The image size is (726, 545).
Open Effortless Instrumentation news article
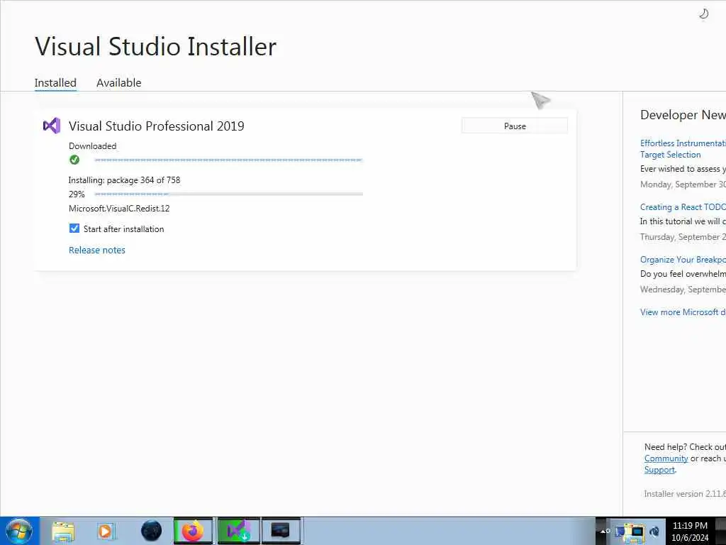click(x=683, y=149)
